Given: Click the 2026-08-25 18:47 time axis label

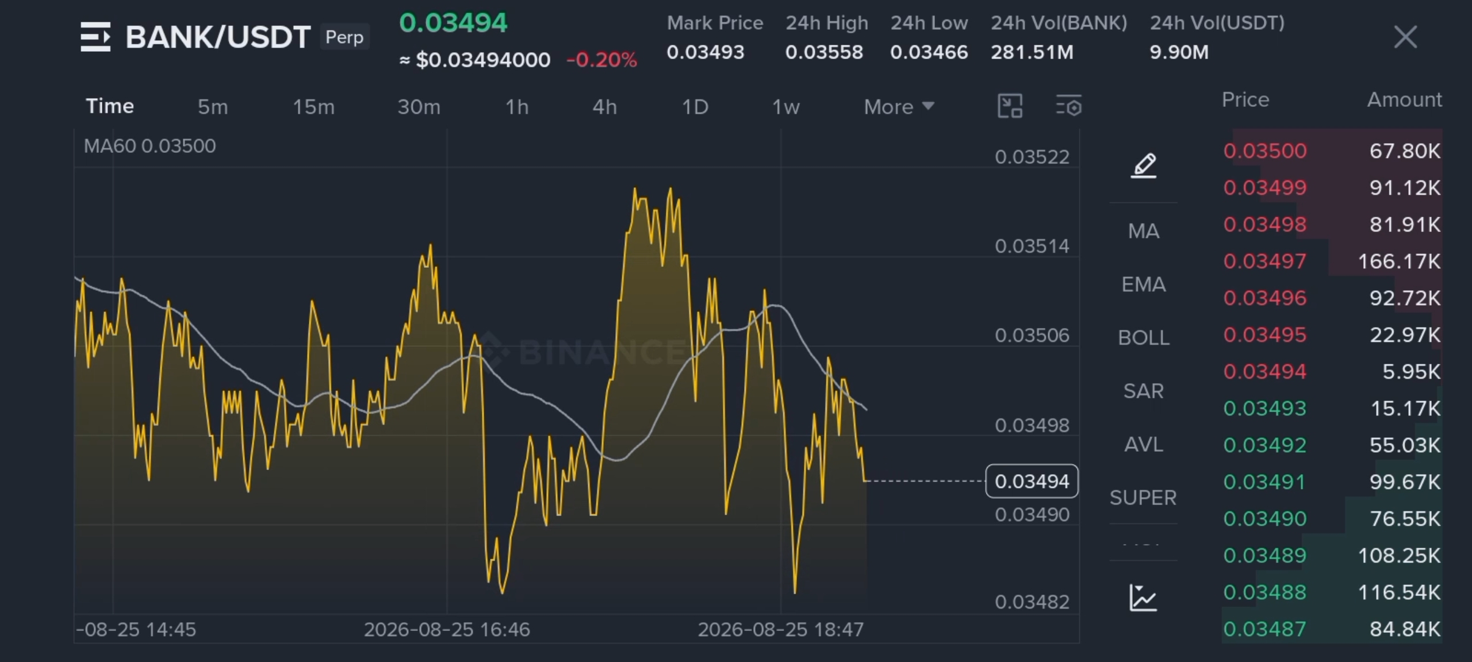Looking at the screenshot, I should (780, 630).
